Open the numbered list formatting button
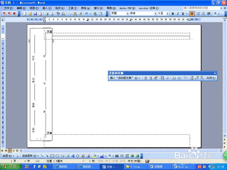Viewport: 227px width, 170px height. pyautogui.click(x=198, y=14)
